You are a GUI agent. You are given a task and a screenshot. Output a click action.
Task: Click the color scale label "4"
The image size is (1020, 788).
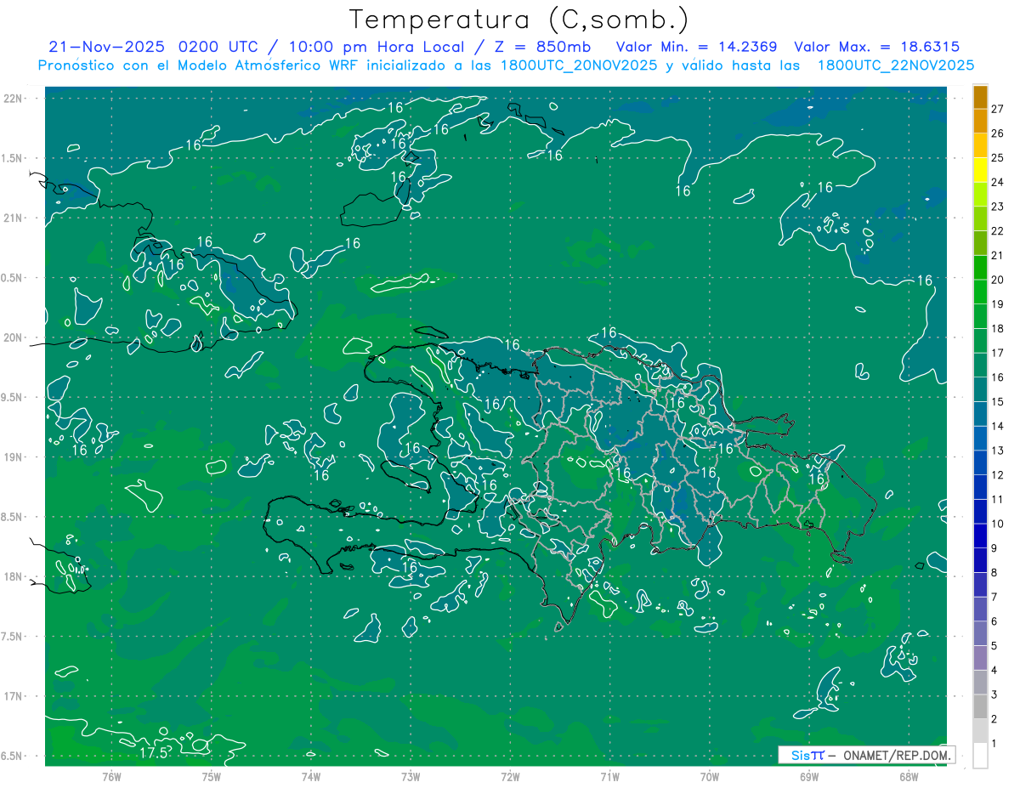994,671
